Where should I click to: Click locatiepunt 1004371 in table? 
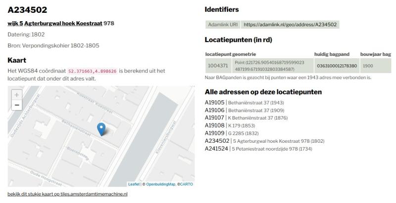(x=218, y=66)
